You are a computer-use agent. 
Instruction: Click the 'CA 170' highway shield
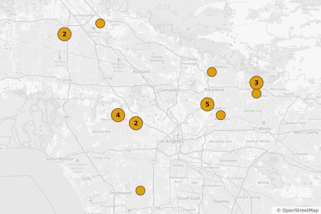click(107, 78)
